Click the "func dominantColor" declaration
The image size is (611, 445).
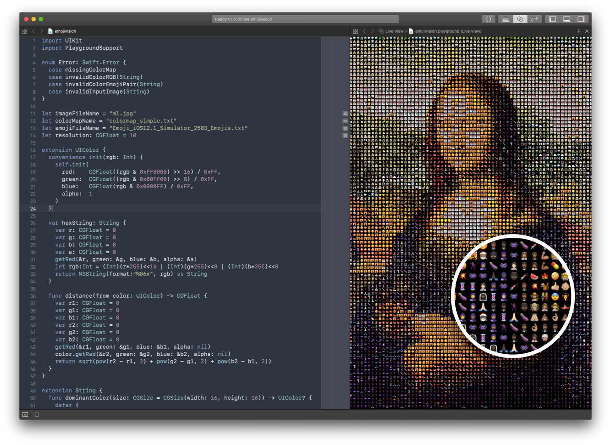[x=180, y=398]
